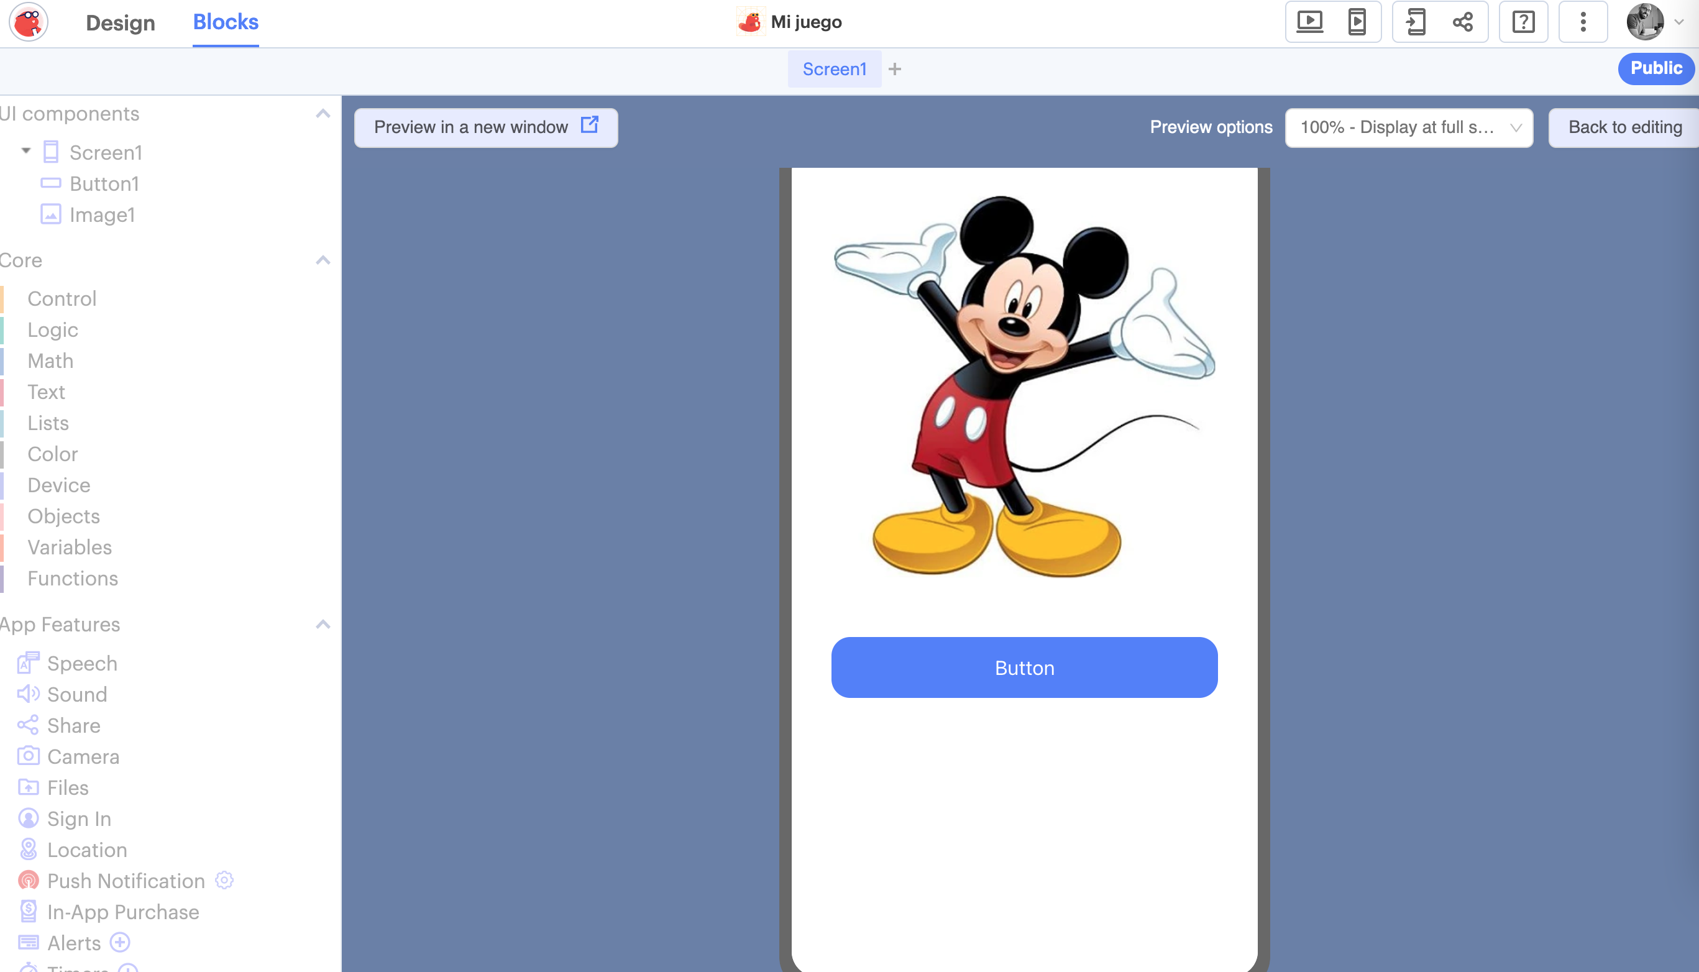This screenshot has height=972, width=1699.
Task: Open the three-dot more options menu
Action: pos(1583,22)
